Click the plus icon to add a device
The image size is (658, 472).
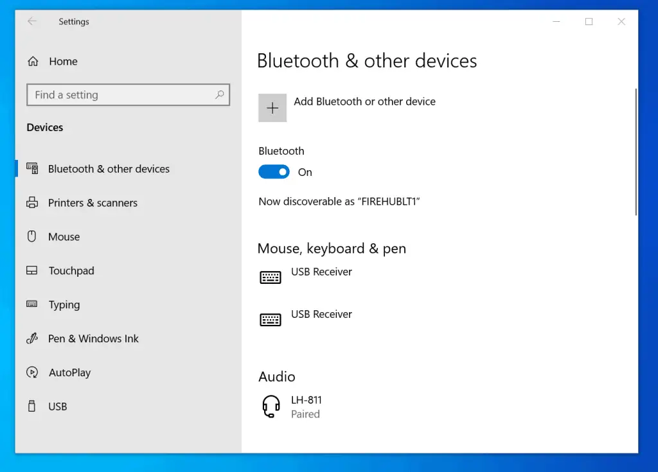(x=272, y=107)
